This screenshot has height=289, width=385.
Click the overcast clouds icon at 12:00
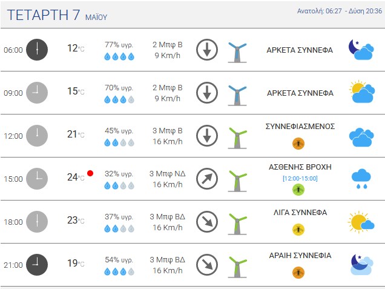(361, 137)
